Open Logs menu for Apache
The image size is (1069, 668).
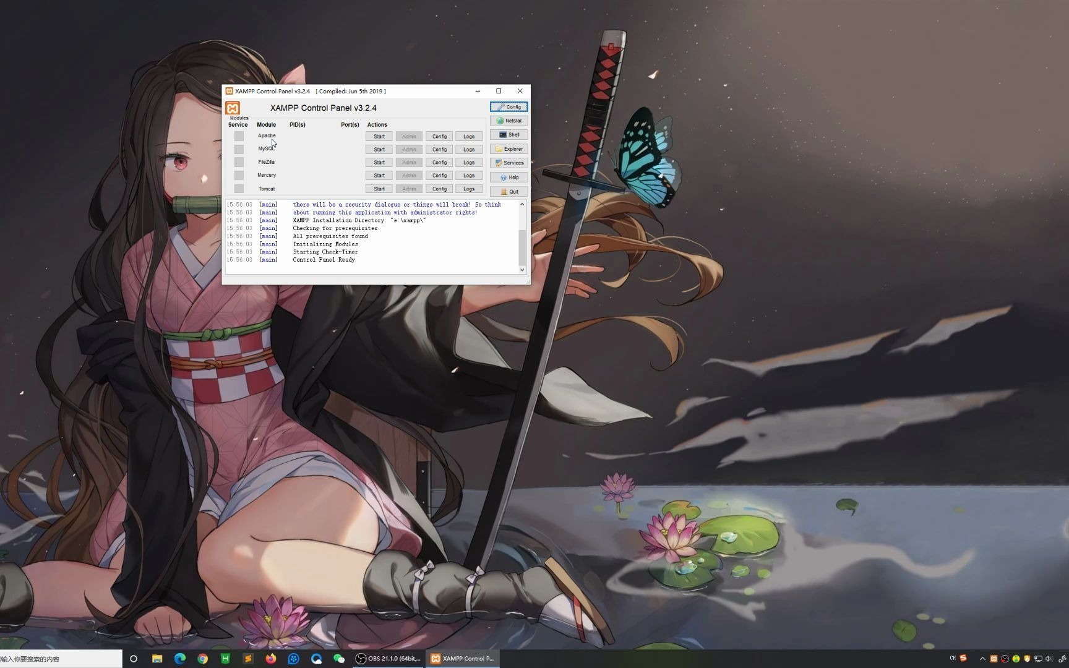click(469, 136)
